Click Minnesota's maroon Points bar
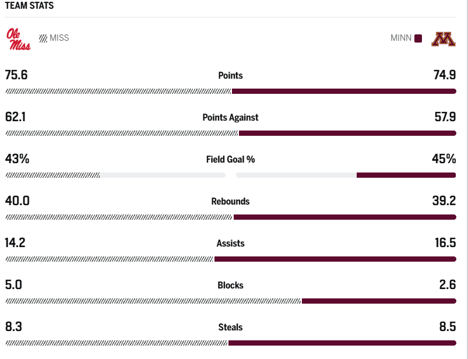 (344, 91)
